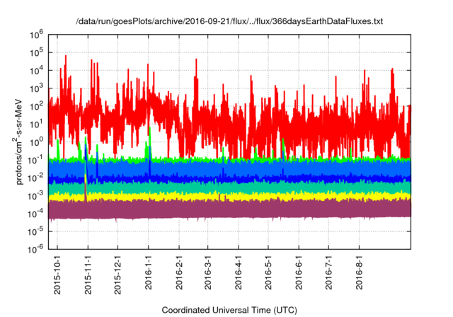Click the 10^-4 y-axis tick label

click(36, 214)
